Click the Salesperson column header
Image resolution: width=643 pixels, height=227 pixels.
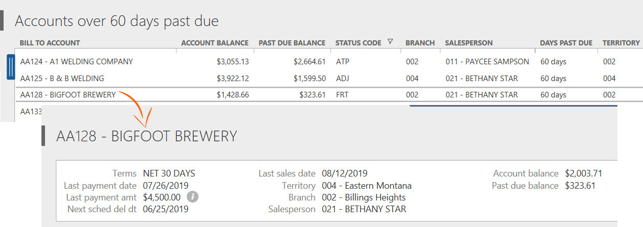(469, 43)
